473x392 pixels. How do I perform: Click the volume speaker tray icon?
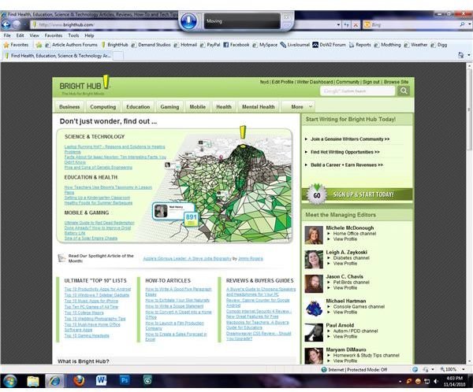pyautogui.click(x=436, y=382)
